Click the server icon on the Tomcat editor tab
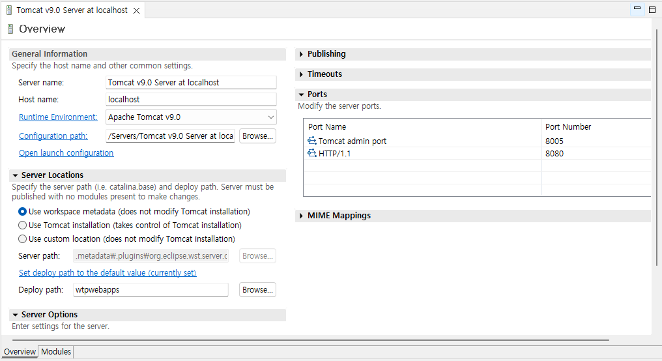Viewport: 662px width, 361px height. [9, 10]
